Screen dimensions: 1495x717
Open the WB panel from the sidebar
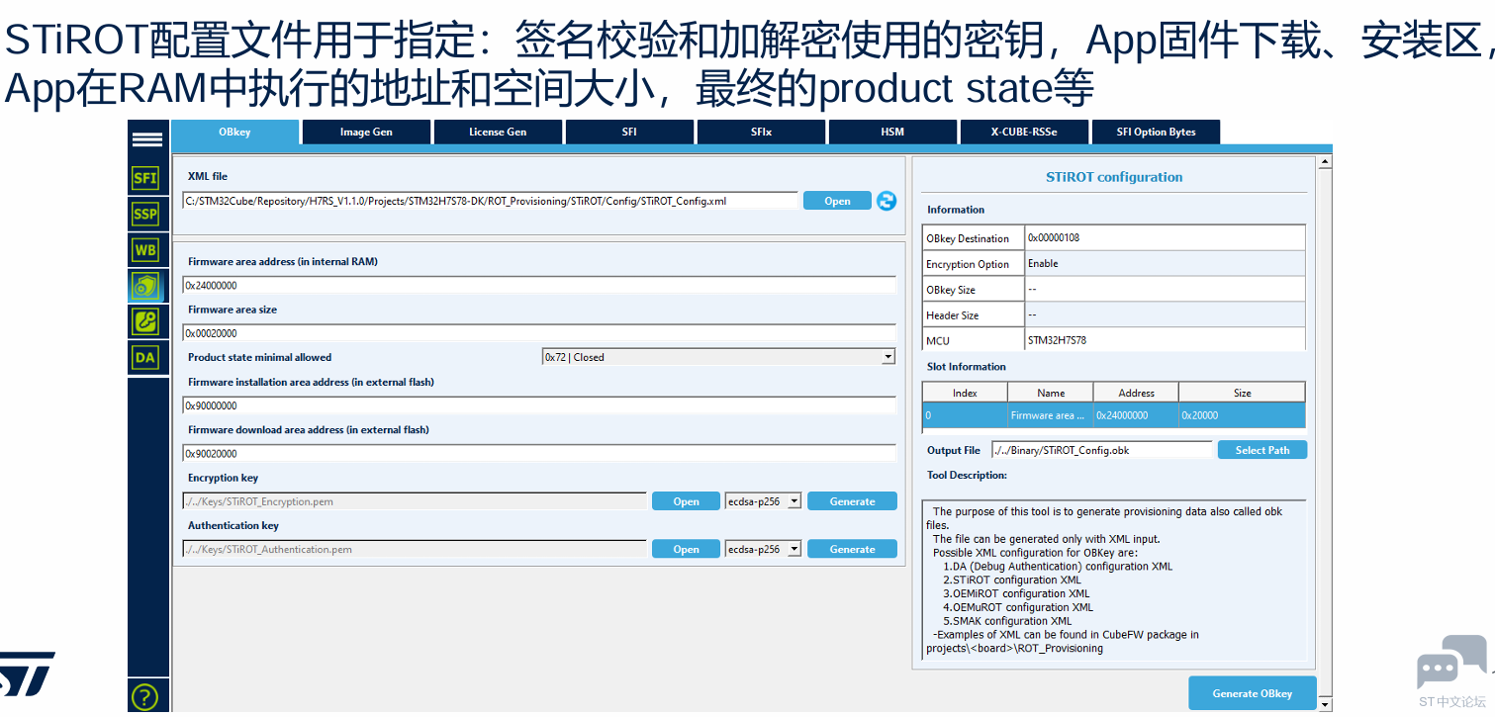click(x=145, y=250)
